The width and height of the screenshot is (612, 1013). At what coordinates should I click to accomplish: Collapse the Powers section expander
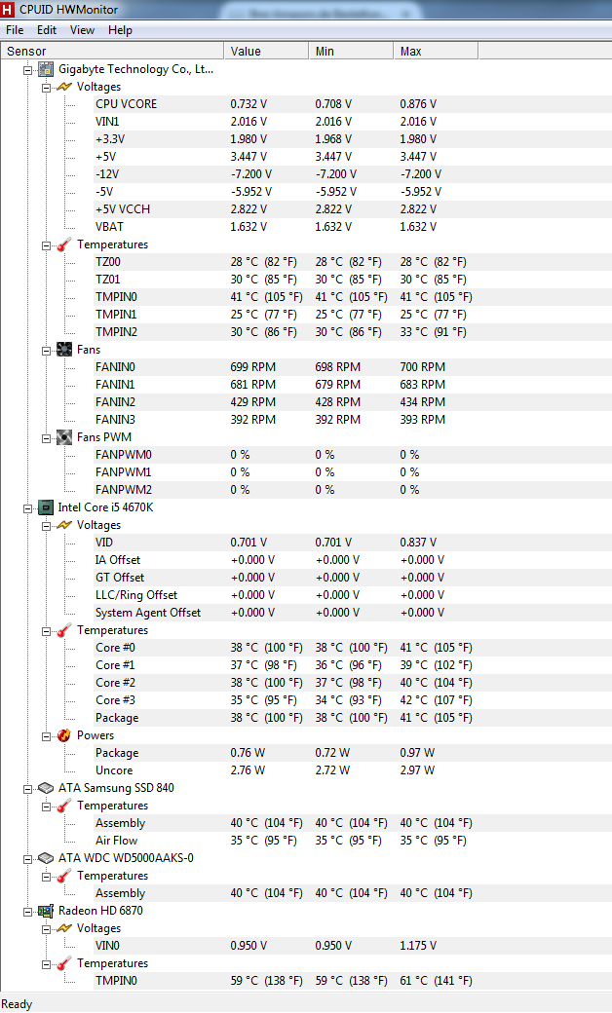click(x=47, y=736)
